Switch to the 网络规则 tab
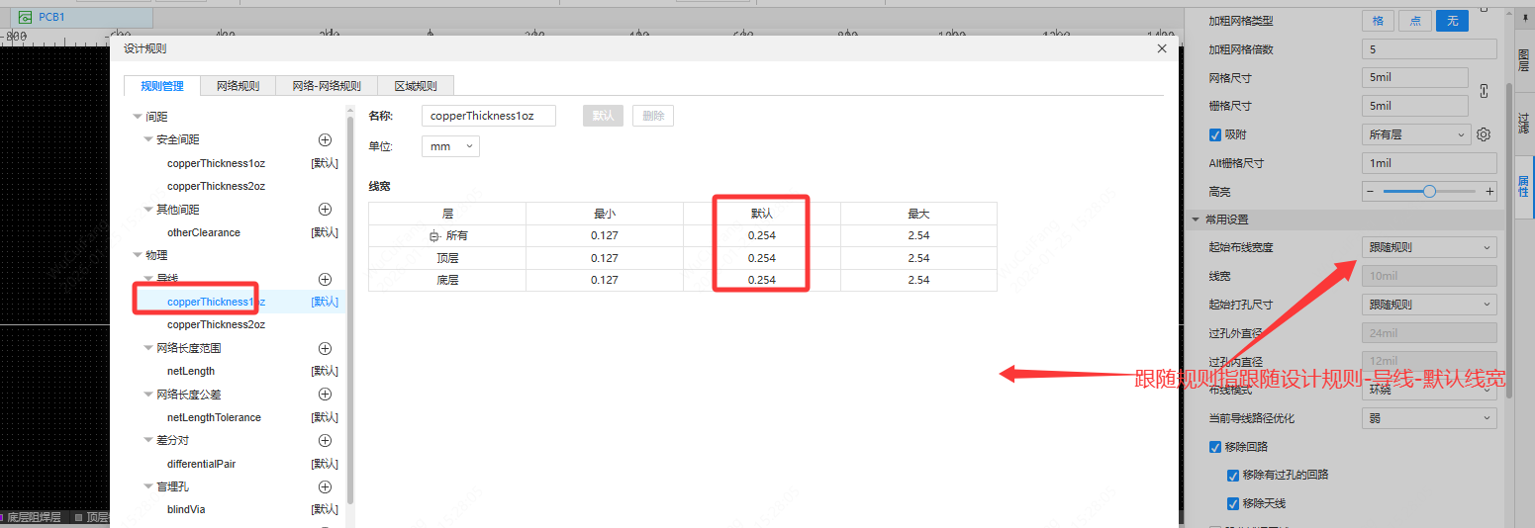The image size is (1535, 528). point(238,86)
